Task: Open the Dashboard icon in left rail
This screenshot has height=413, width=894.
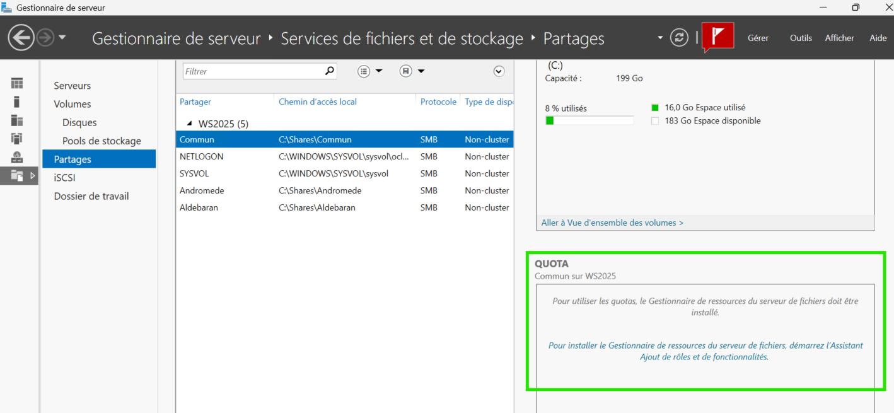Action: coord(17,83)
